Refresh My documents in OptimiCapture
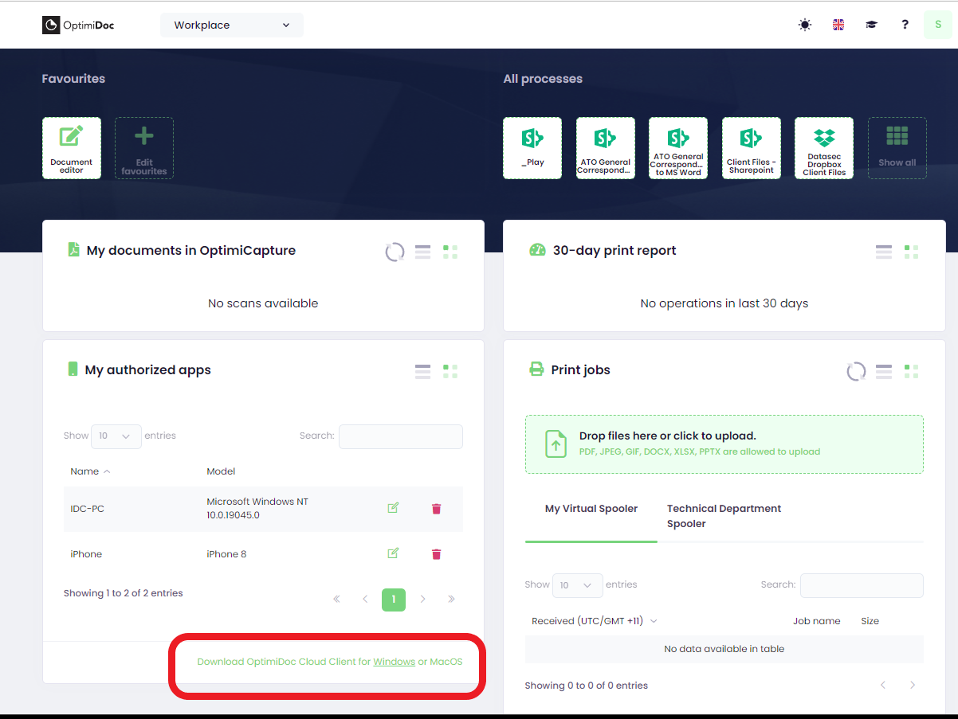This screenshot has width=958, height=719. (395, 252)
